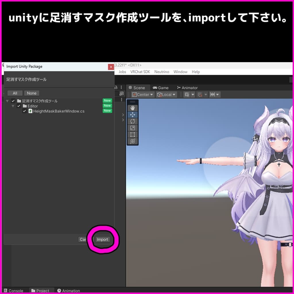Image resolution: width=294 pixels, height=294 pixels.
Task: Open the Window menu
Action: [180, 72]
